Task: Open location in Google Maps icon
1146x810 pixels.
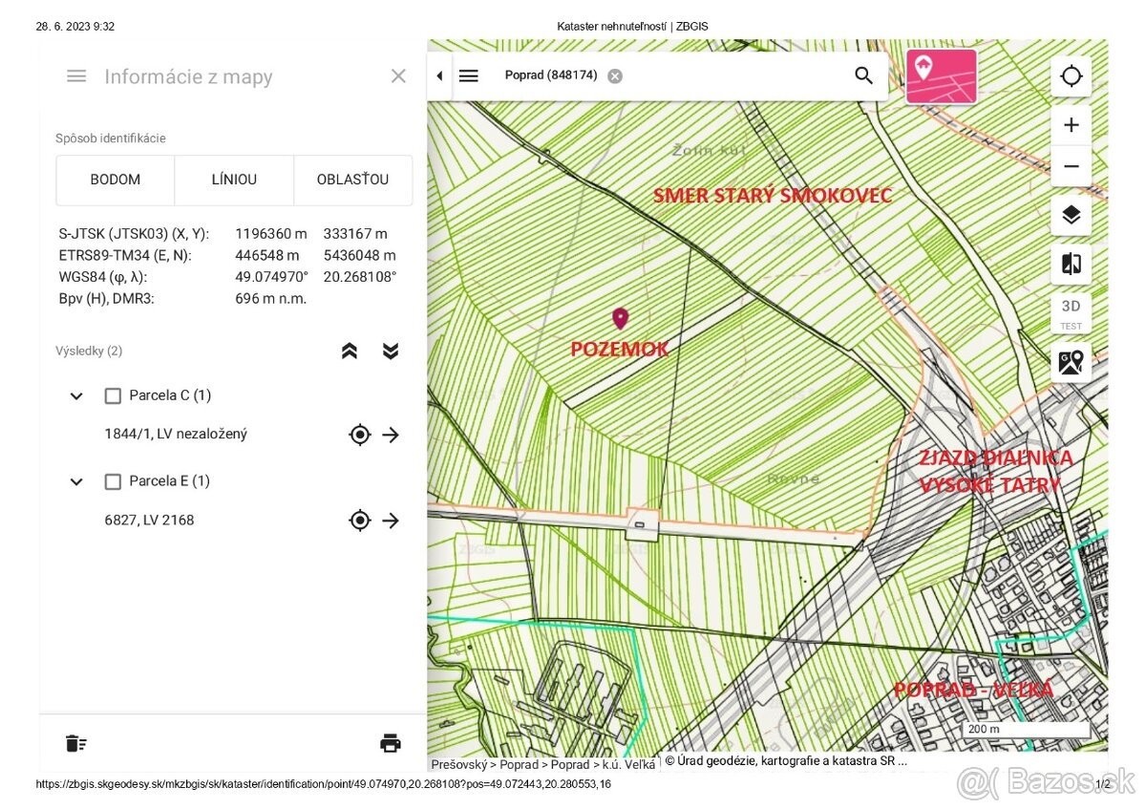Action: 1071,362
